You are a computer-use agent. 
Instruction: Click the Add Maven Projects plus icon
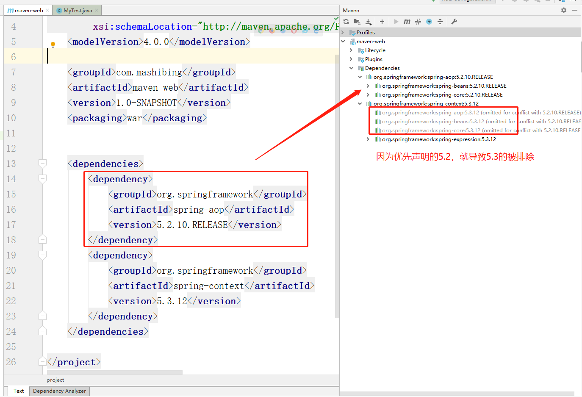pyautogui.click(x=382, y=22)
